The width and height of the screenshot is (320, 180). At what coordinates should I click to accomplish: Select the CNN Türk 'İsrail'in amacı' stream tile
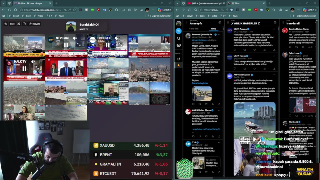click(x=24, y=46)
